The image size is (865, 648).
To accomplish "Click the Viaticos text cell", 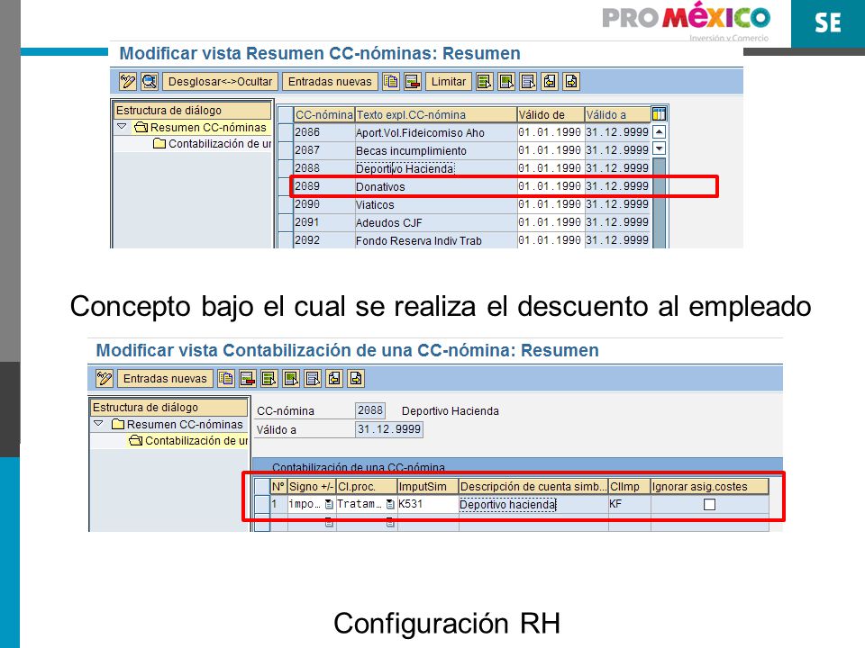I will (x=436, y=205).
